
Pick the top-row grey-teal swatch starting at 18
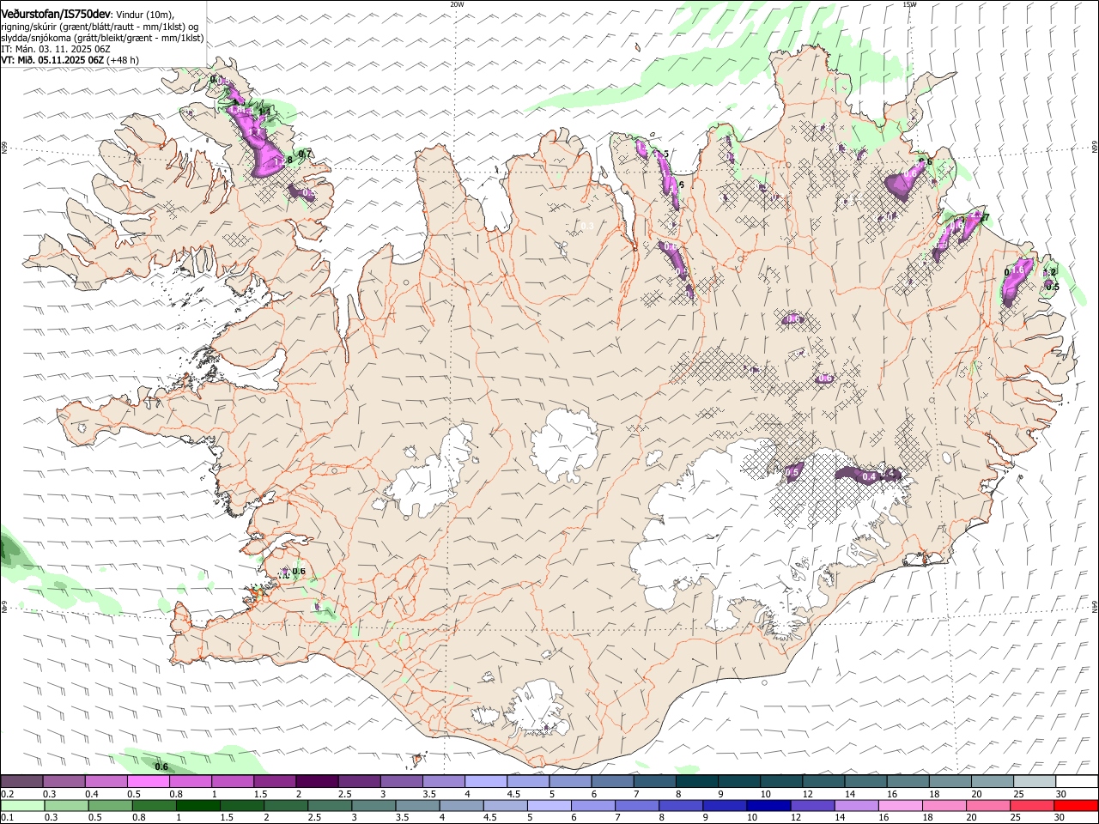pos(950,781)
